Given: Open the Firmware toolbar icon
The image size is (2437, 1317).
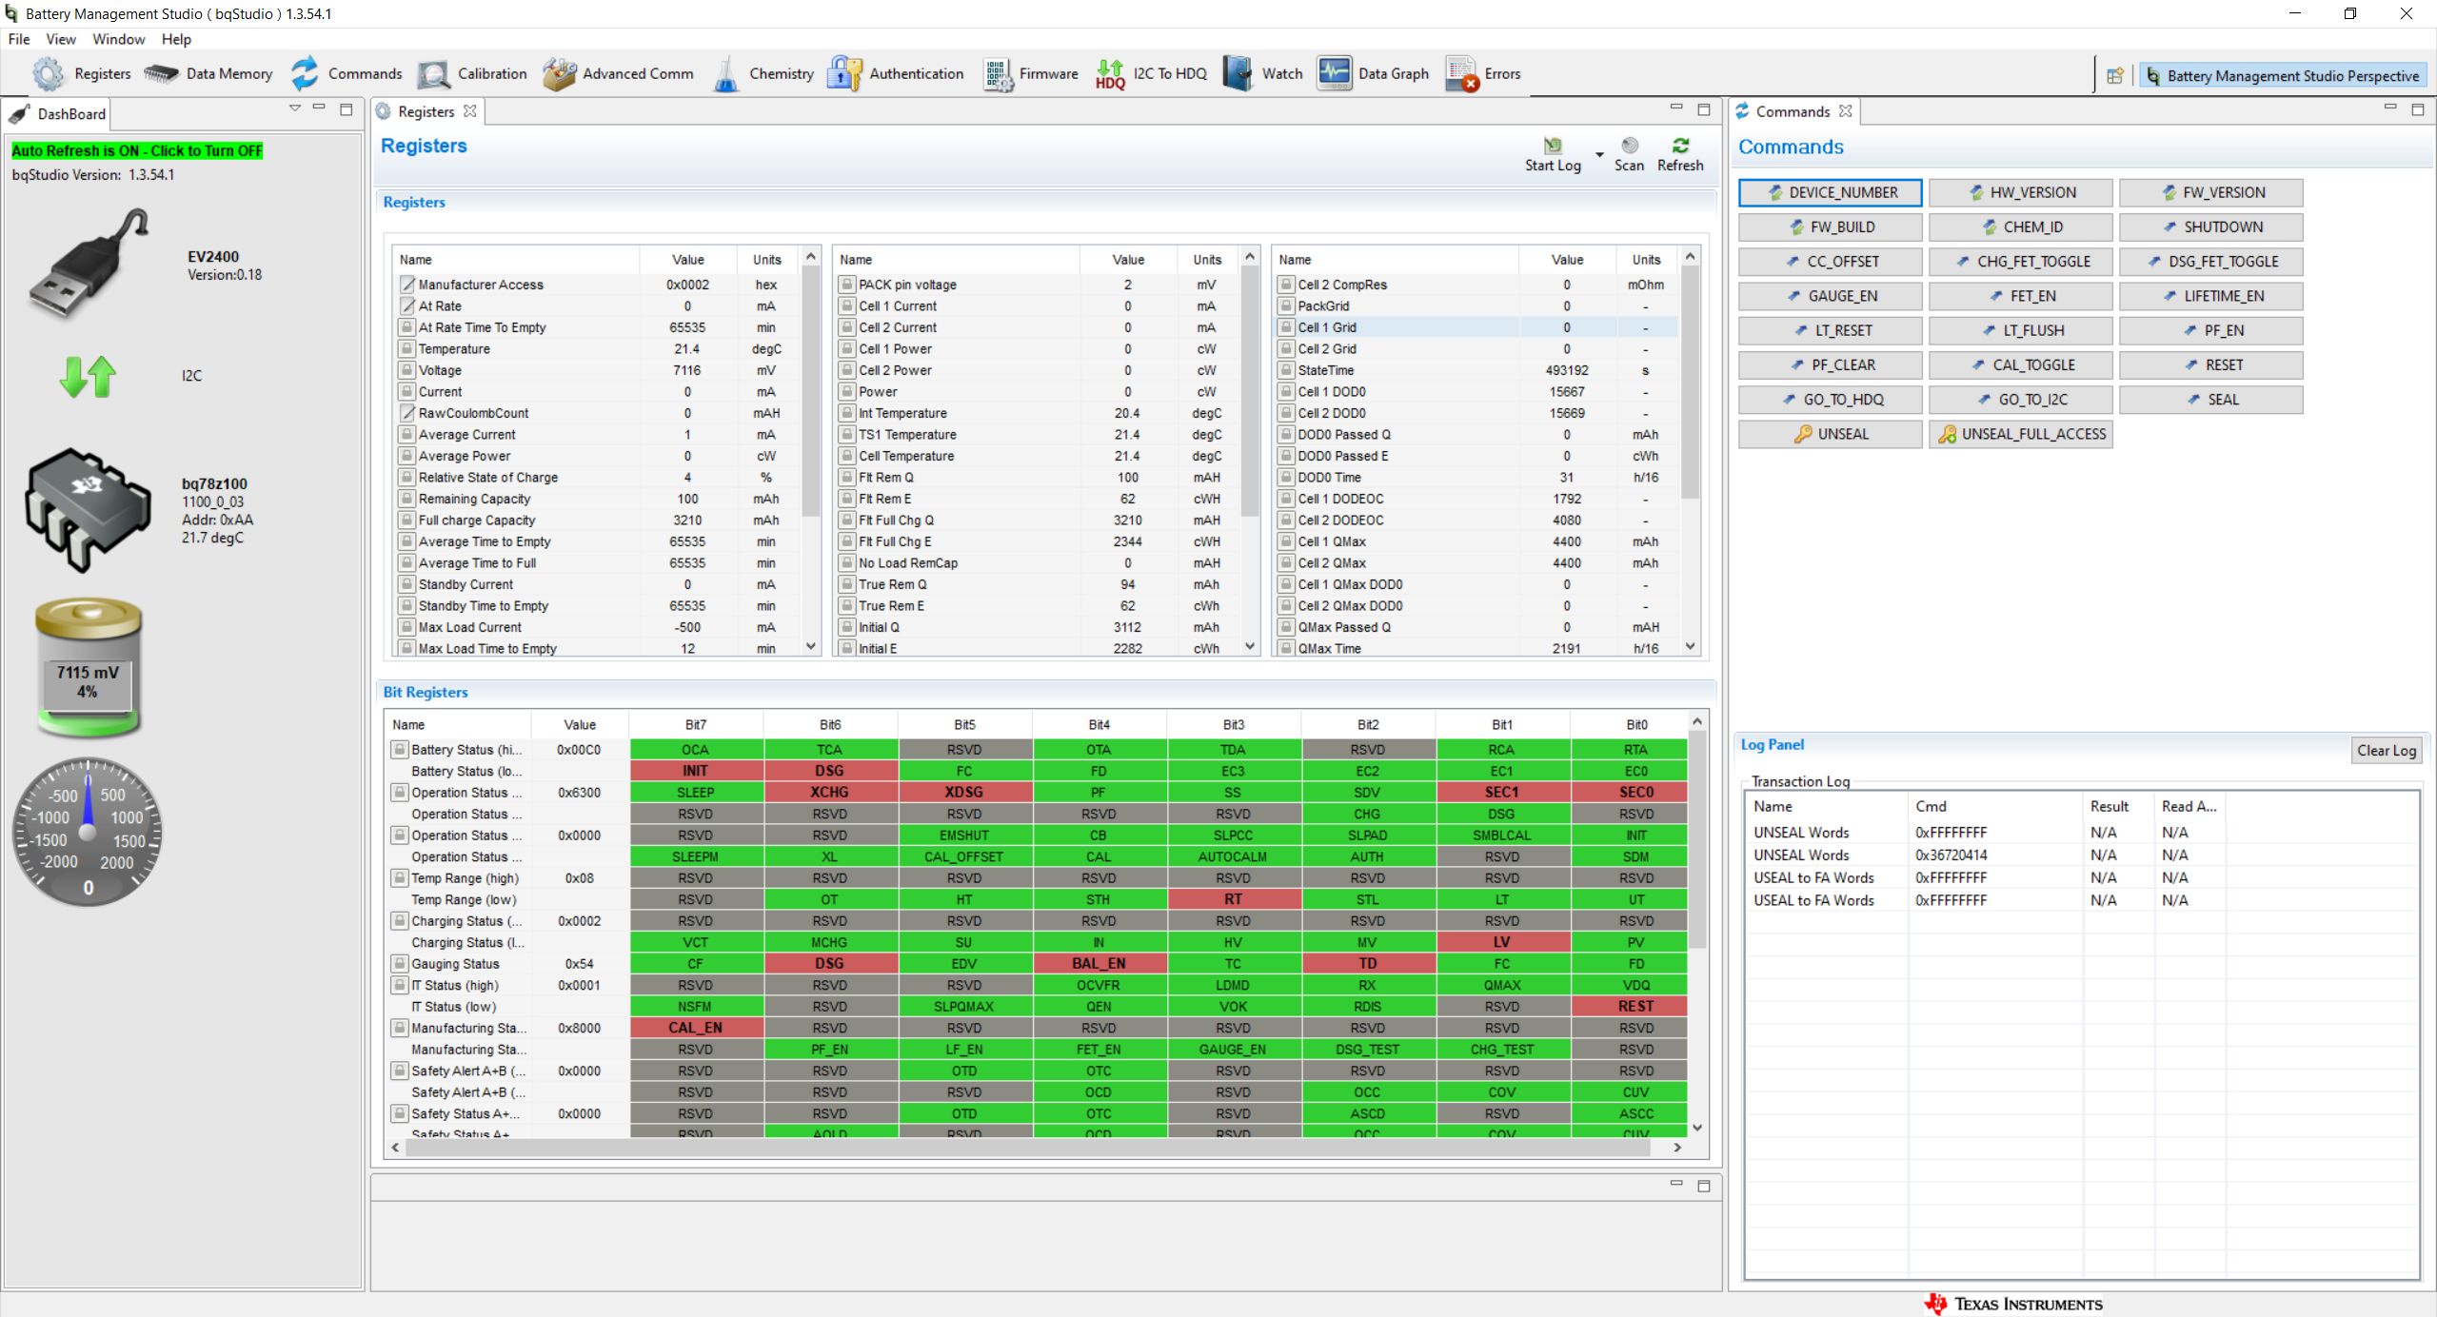Looking at the screenshot, I should 998,73.
